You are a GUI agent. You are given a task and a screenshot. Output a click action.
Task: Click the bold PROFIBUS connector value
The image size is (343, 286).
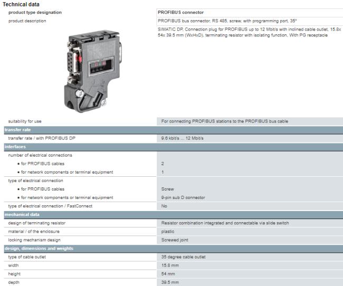coord(180,12)
